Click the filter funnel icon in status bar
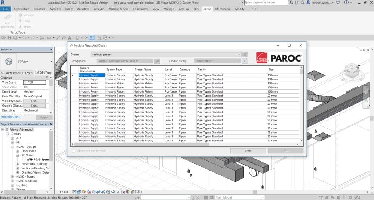This screenshot has width=374, height=200. [356, 197]
